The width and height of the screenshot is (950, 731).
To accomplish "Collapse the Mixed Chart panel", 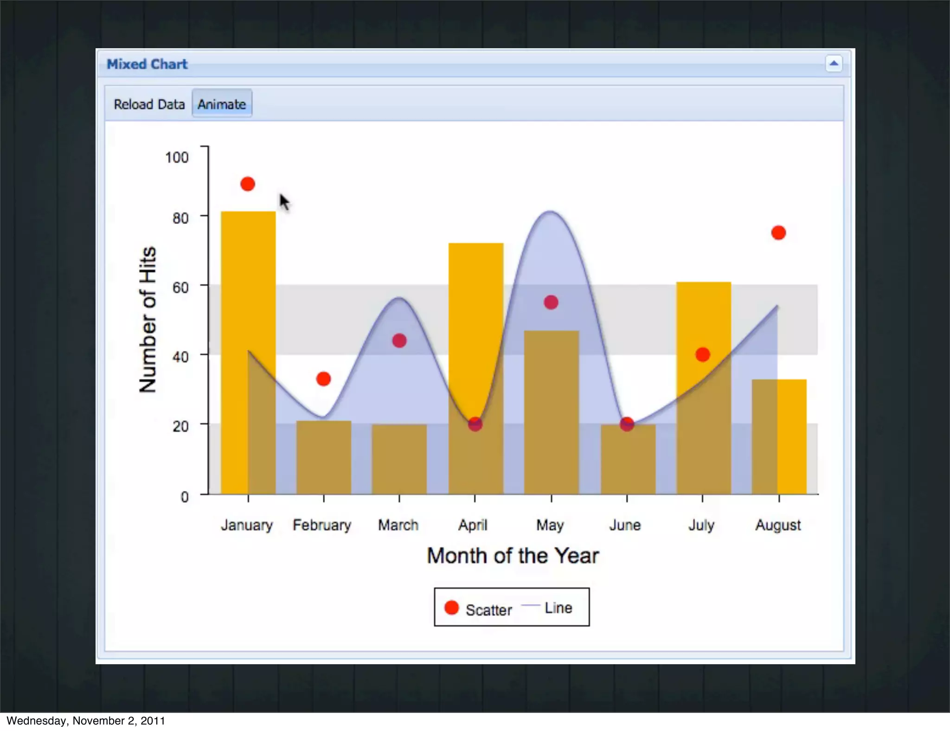I will click(834, 64).
